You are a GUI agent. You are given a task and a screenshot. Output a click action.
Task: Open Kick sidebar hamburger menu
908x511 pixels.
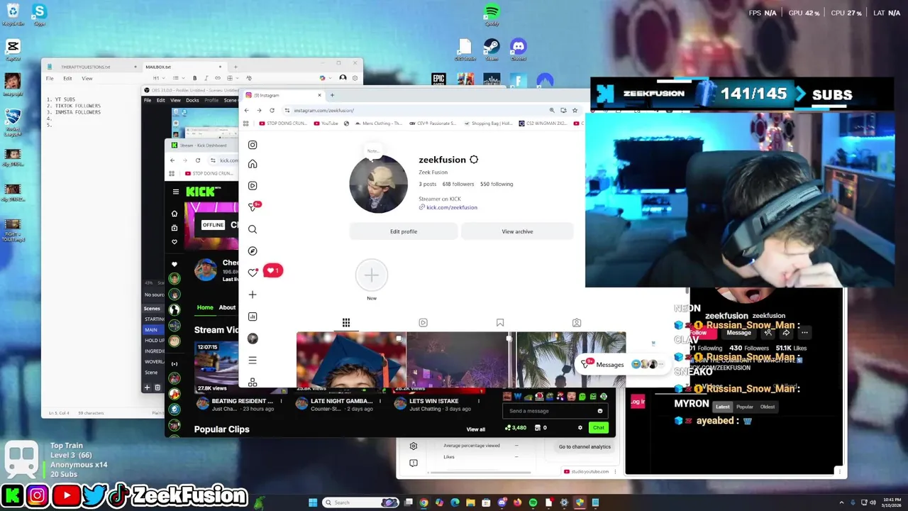176,192
